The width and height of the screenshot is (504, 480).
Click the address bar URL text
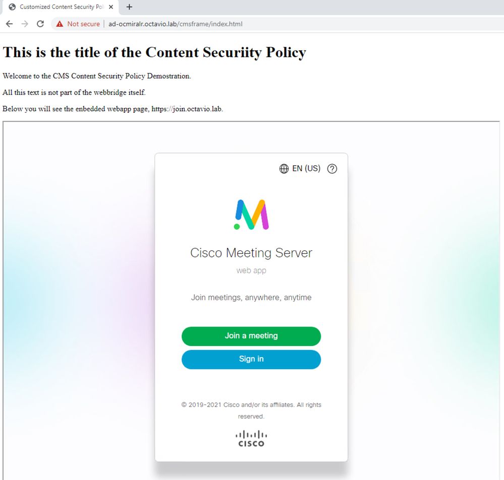(x=175, y=24)
